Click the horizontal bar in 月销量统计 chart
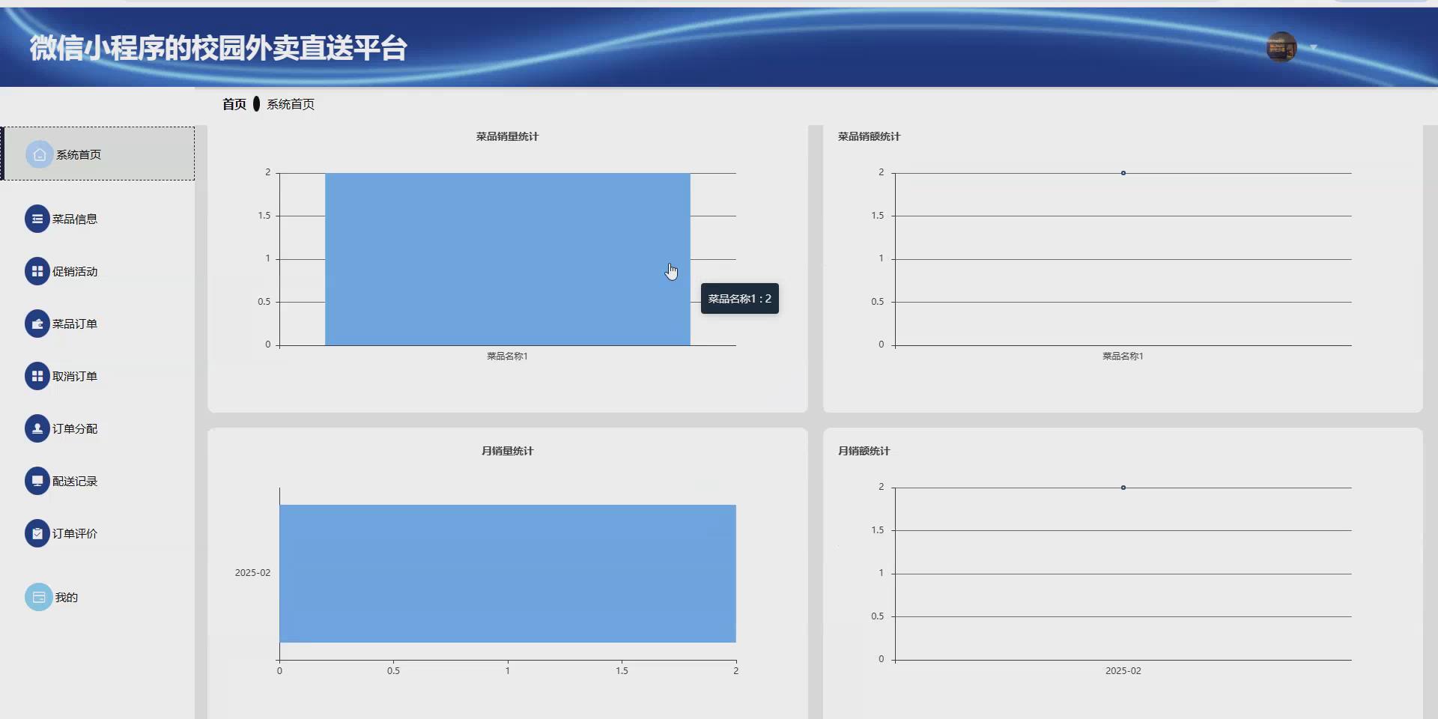Image resolution: width=1438 pixels, height=719 pixels. (507, 574)
